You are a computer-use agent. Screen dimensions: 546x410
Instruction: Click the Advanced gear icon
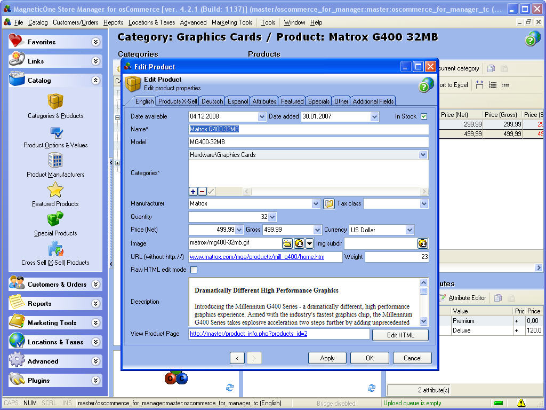(17, 360)
